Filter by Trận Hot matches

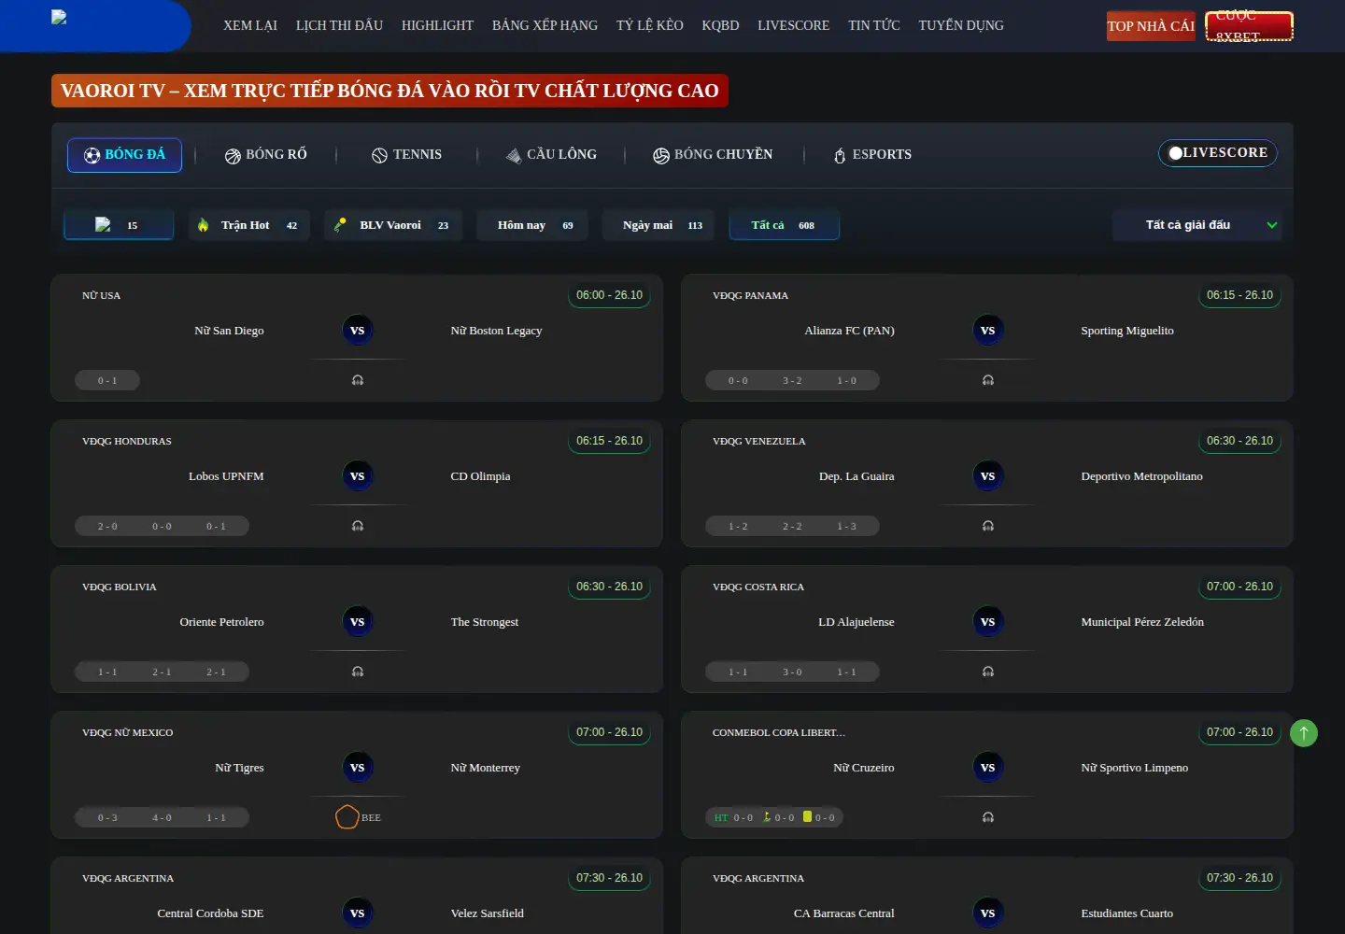point(249,225)
